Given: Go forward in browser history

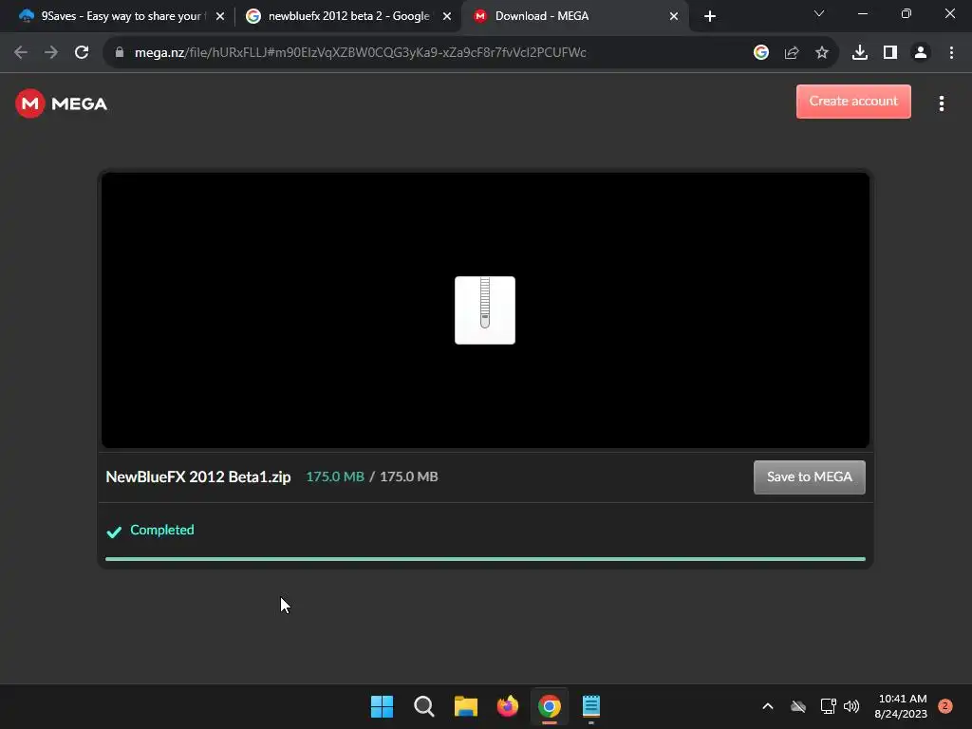Looking at the screenshot, I should pos(51,53).
